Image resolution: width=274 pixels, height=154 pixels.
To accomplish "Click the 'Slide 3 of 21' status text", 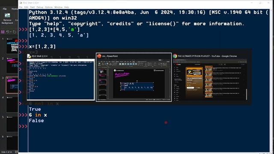I will click(x=7, y=152).
